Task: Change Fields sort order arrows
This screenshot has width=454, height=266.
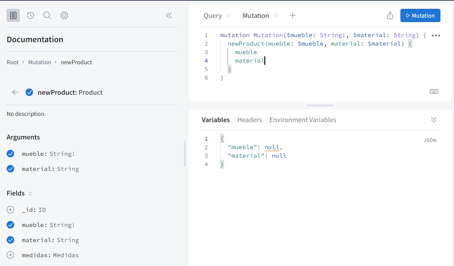Action: click(30, 194)
